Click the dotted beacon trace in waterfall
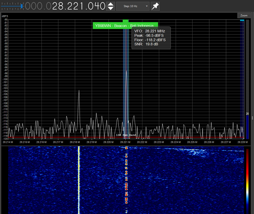Image resolution: width=254 pixels, height=214 pixels. [x=126, y=179]
